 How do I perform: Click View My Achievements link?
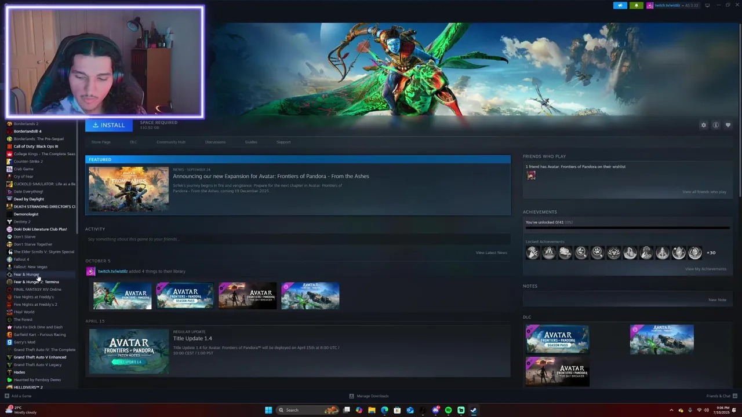pos(705,269)
